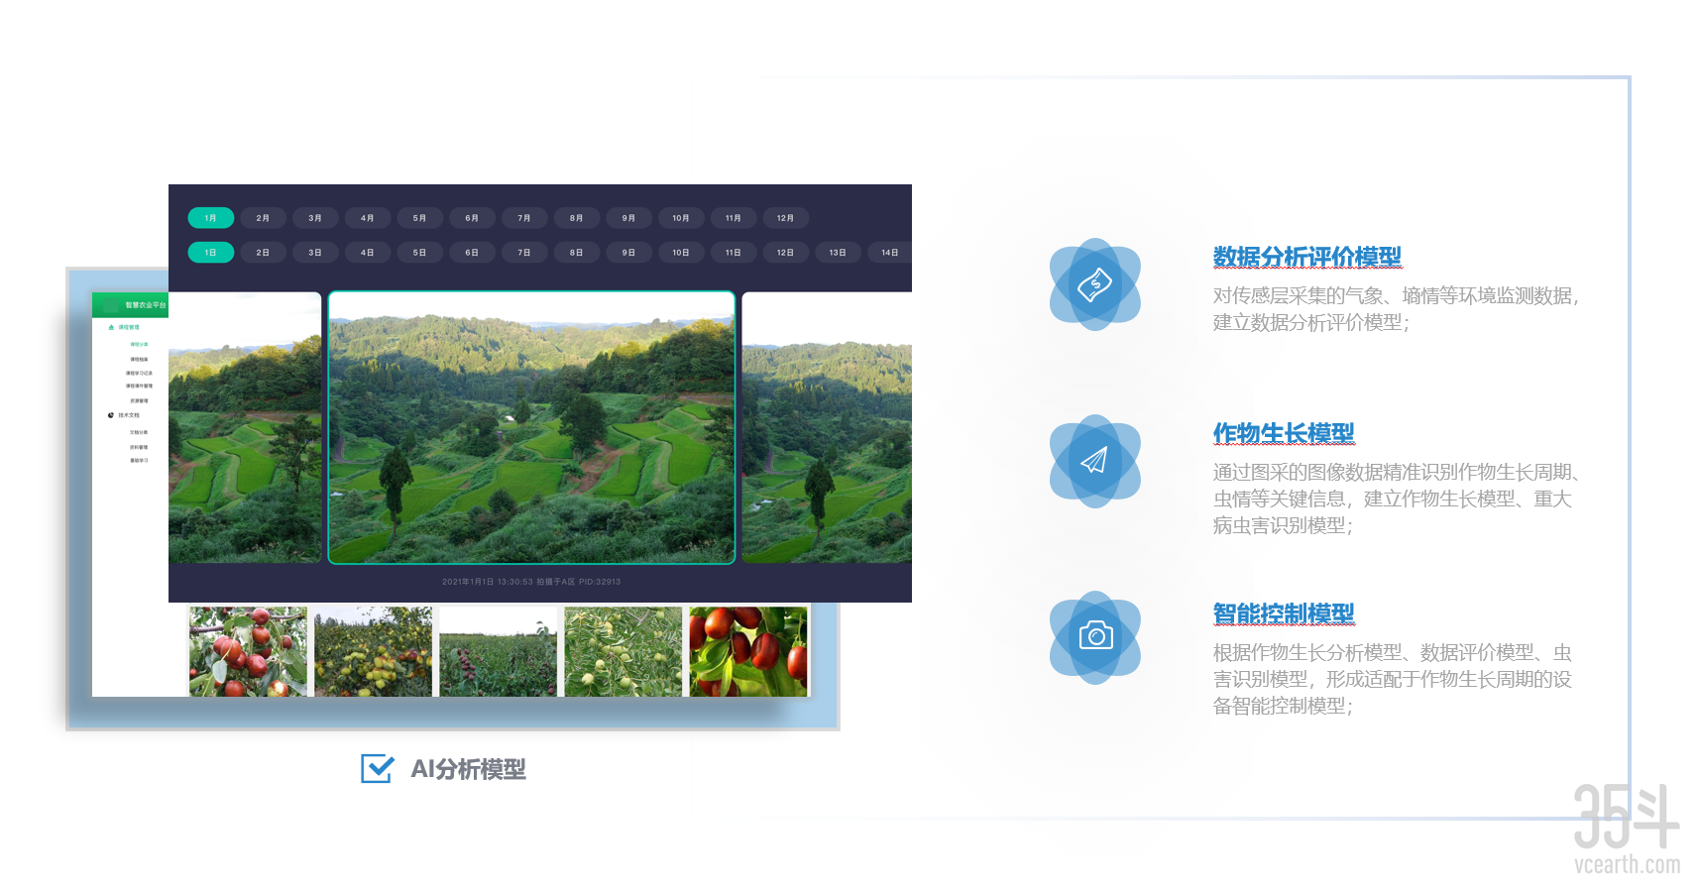
Task: Select the 6月 month tab
Action: [x=472, y=218]
